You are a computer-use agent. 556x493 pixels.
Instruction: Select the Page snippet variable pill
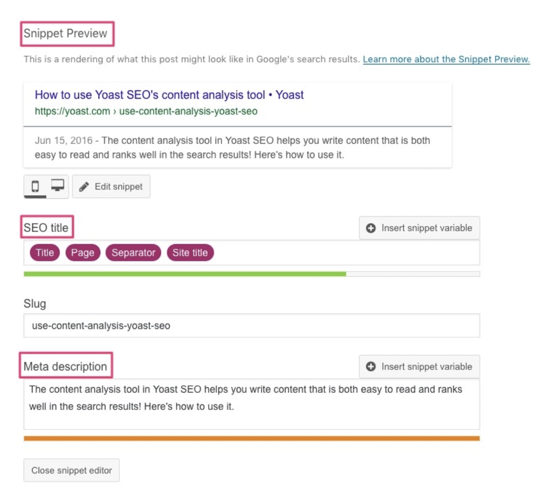coord(82,253)
